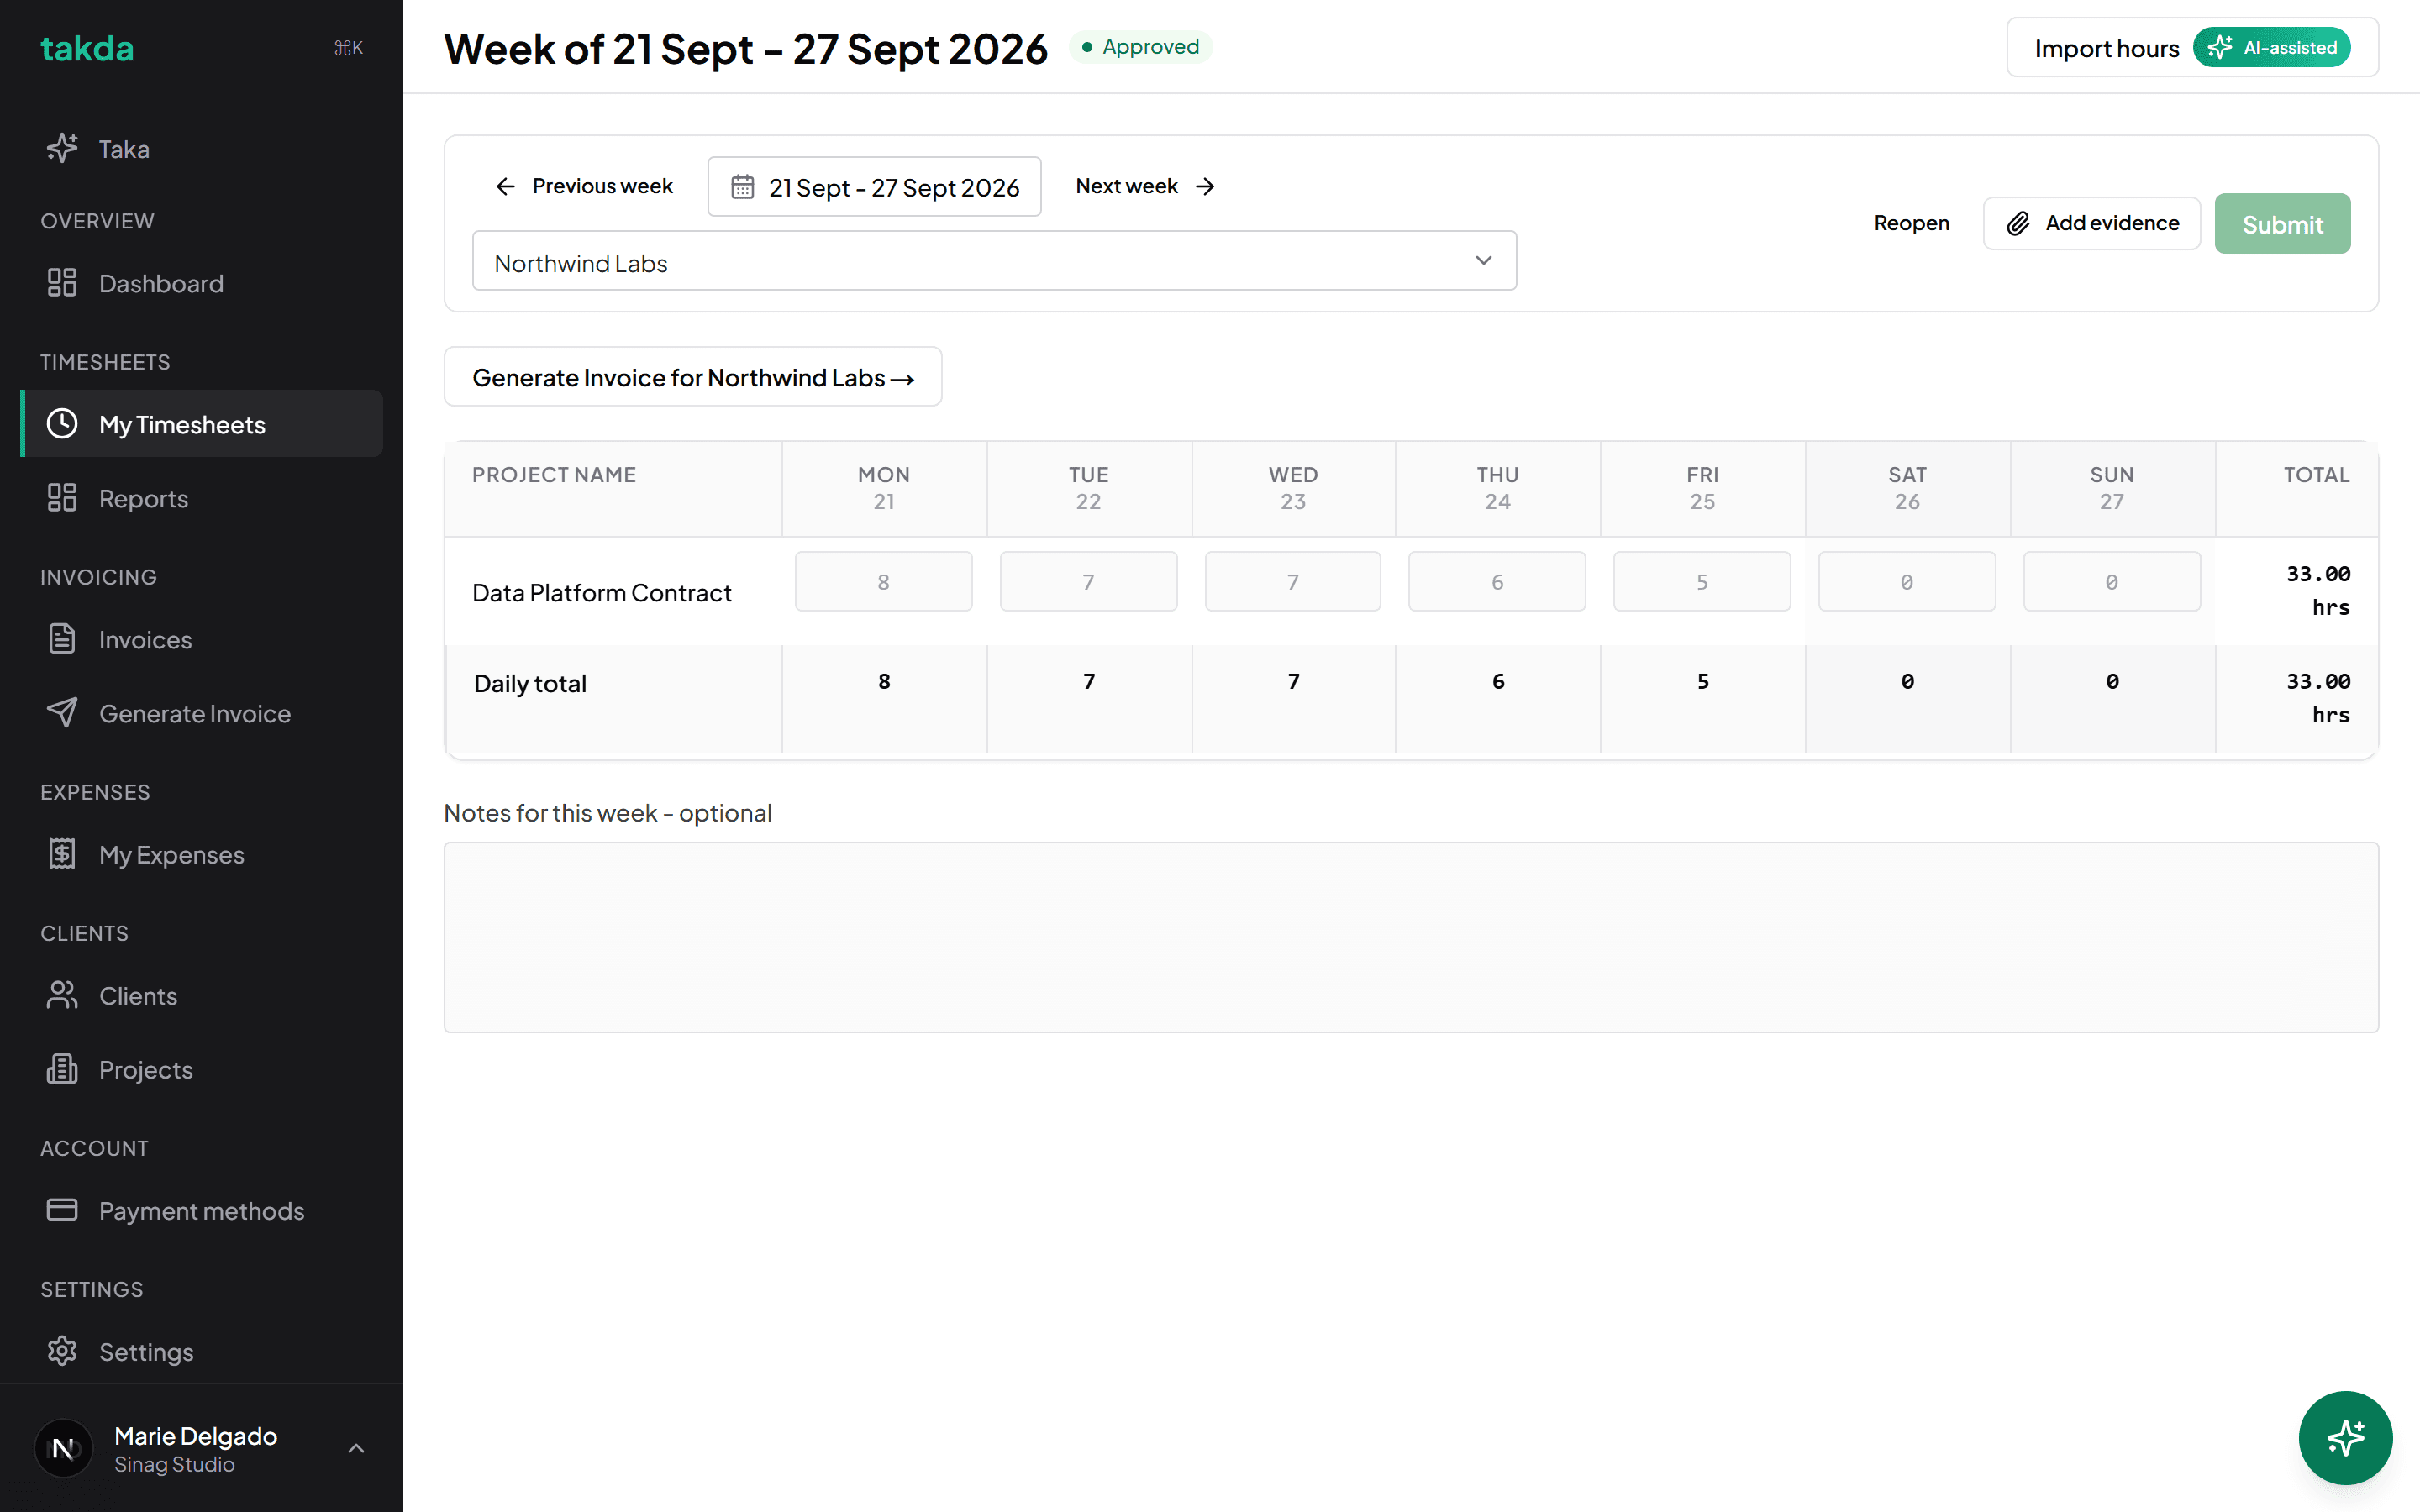Click the Monday hours field showing 8
The image size is (2420, 1512).
(x=883, y=581)
